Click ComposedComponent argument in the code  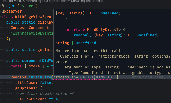30,28
